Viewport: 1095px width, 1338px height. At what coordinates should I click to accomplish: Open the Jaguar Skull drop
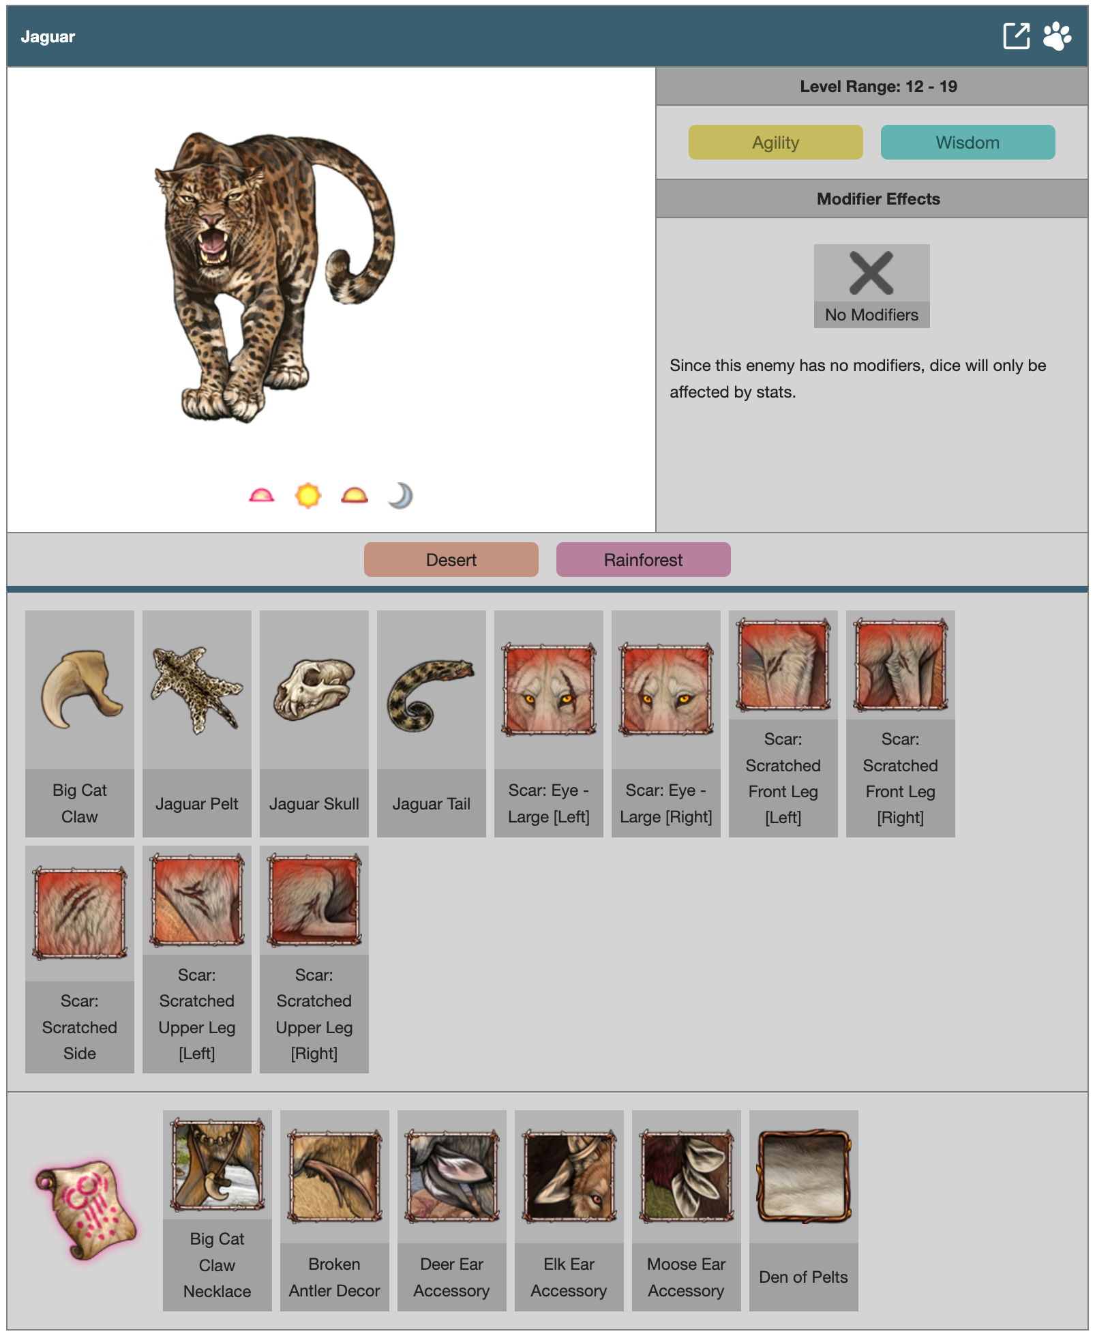point(314,724)
